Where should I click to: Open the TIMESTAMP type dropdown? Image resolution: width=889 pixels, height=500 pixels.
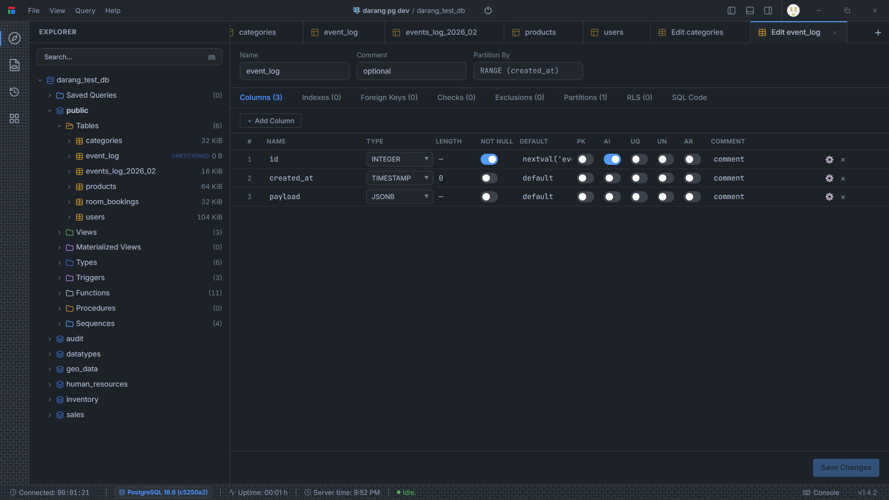tap(400, 178)
